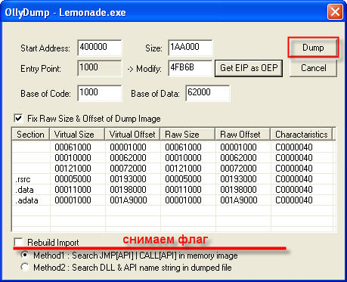This screenshot has height=282, width=347.
Task: Click Get EIP as OEP button
Action: coord(249,68)
